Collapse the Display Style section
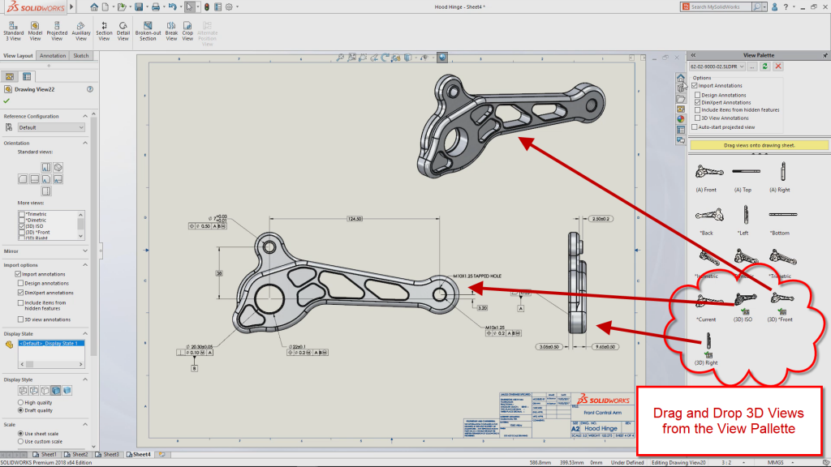831x467 pixels. (84, 379)
